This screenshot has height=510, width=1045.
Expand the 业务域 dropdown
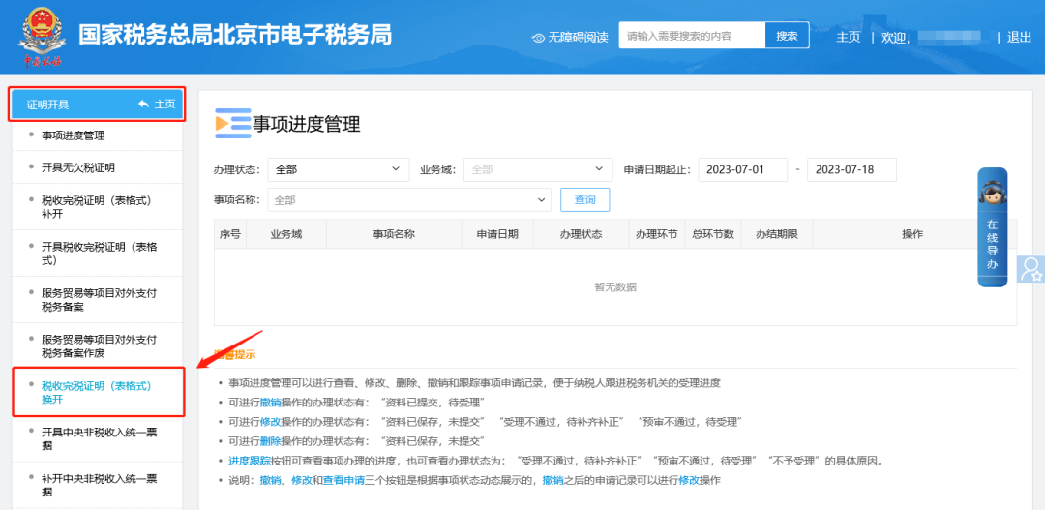(537, 169)
